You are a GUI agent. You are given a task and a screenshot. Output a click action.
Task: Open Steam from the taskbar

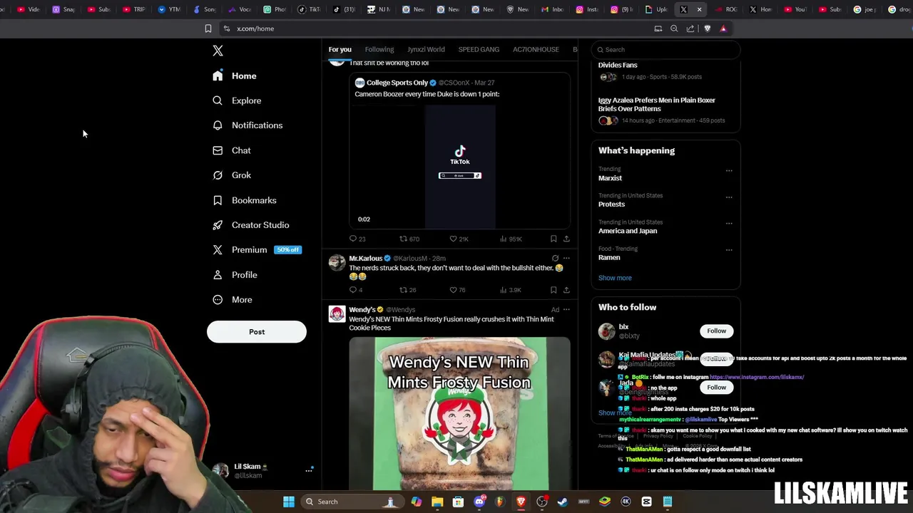[x=563, y=502]
